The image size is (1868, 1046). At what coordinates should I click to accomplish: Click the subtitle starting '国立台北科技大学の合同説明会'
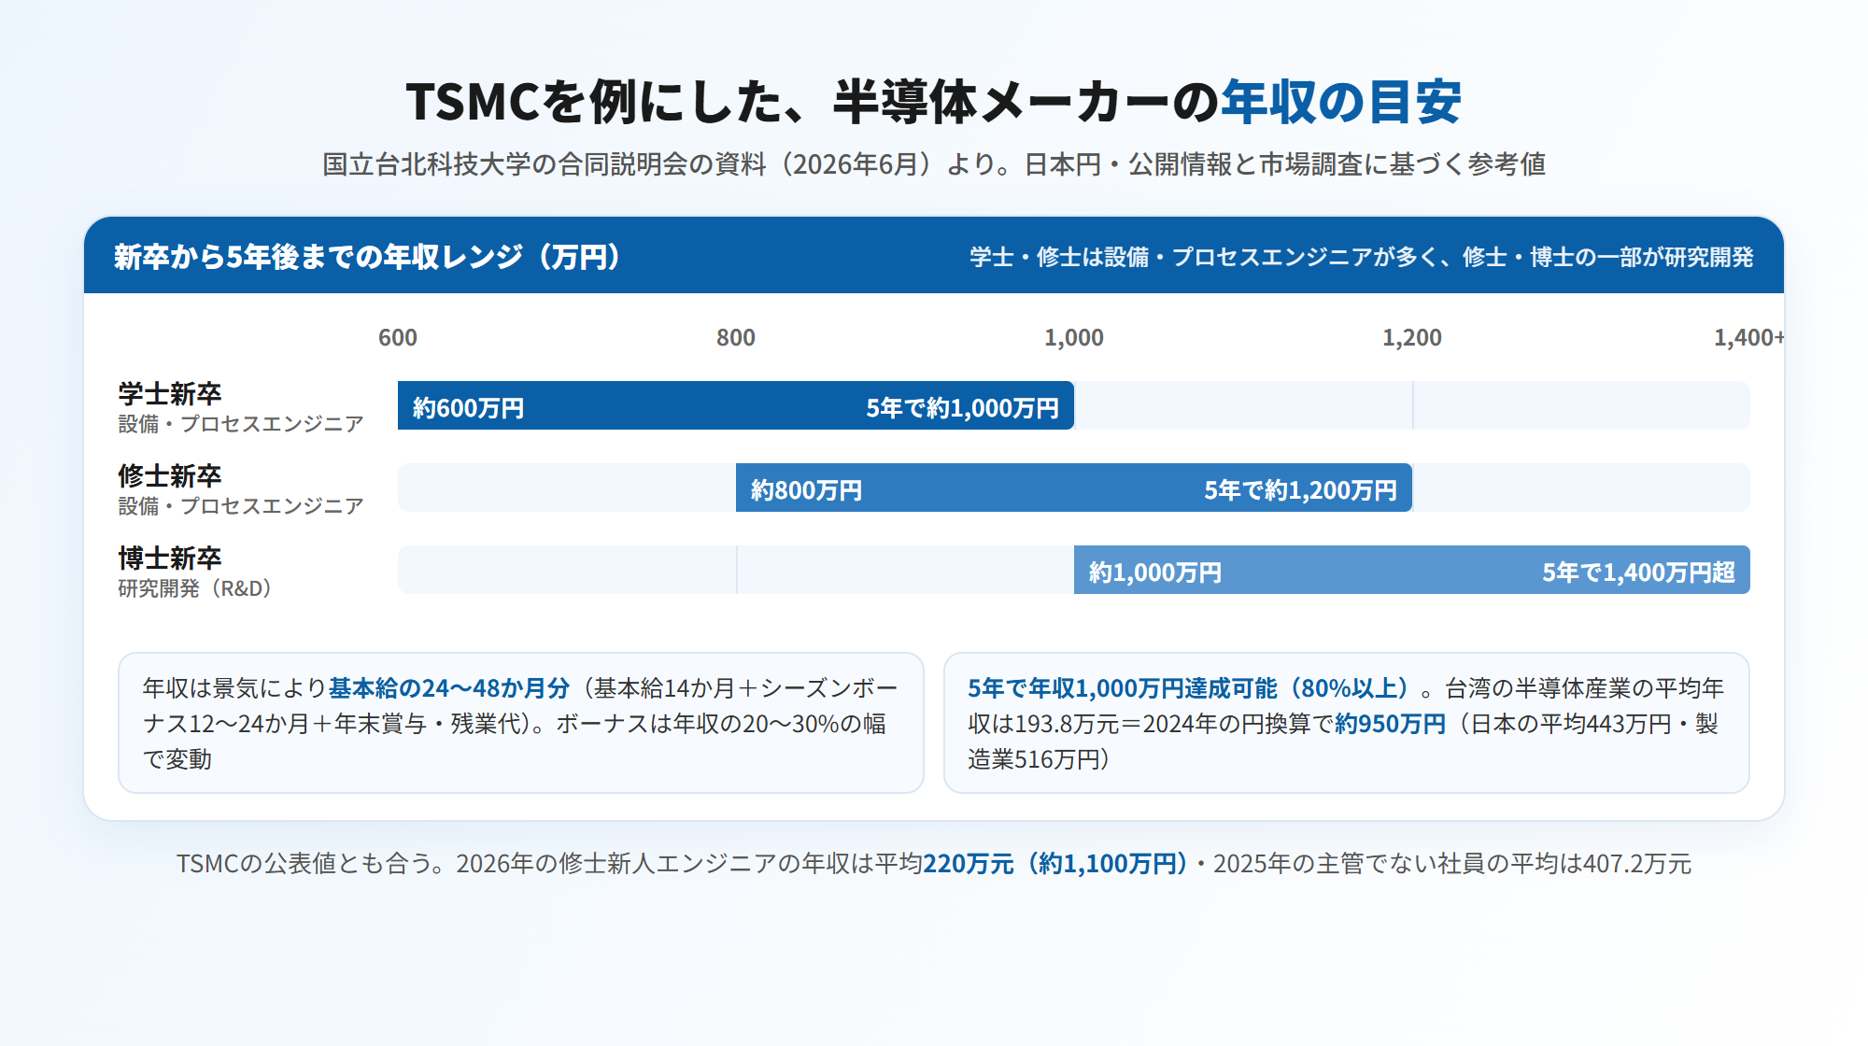pyautogui.click(x=934, y=164)
